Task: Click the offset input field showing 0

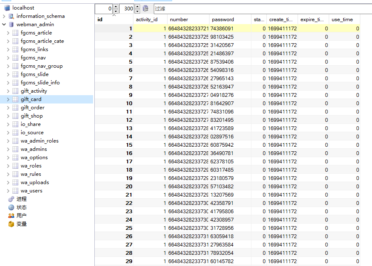Action: pyautogui.click(x=104, y=9)
